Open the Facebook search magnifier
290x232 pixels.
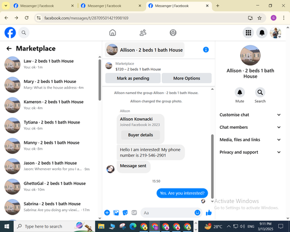pos(24,32)
